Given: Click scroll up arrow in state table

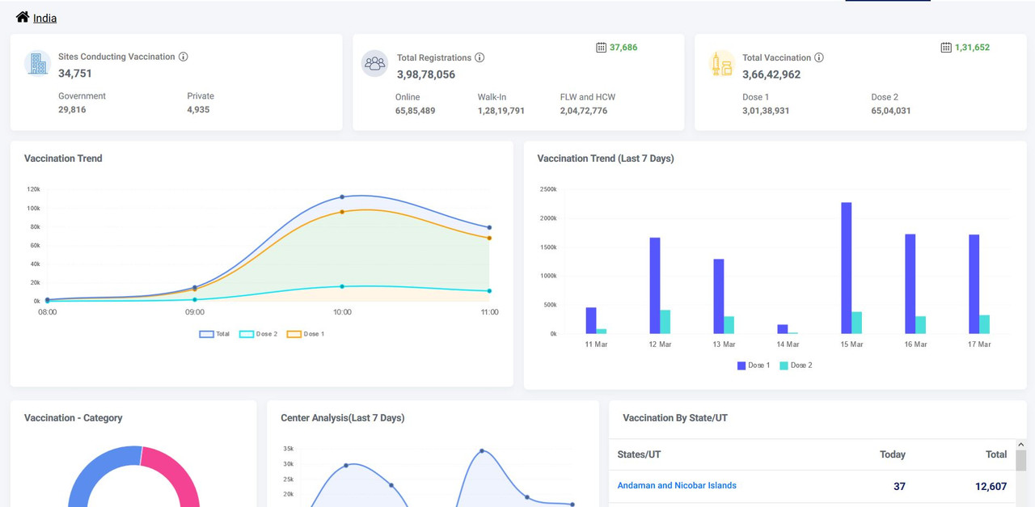Looking at the screenshot, I should [1020, 445].
